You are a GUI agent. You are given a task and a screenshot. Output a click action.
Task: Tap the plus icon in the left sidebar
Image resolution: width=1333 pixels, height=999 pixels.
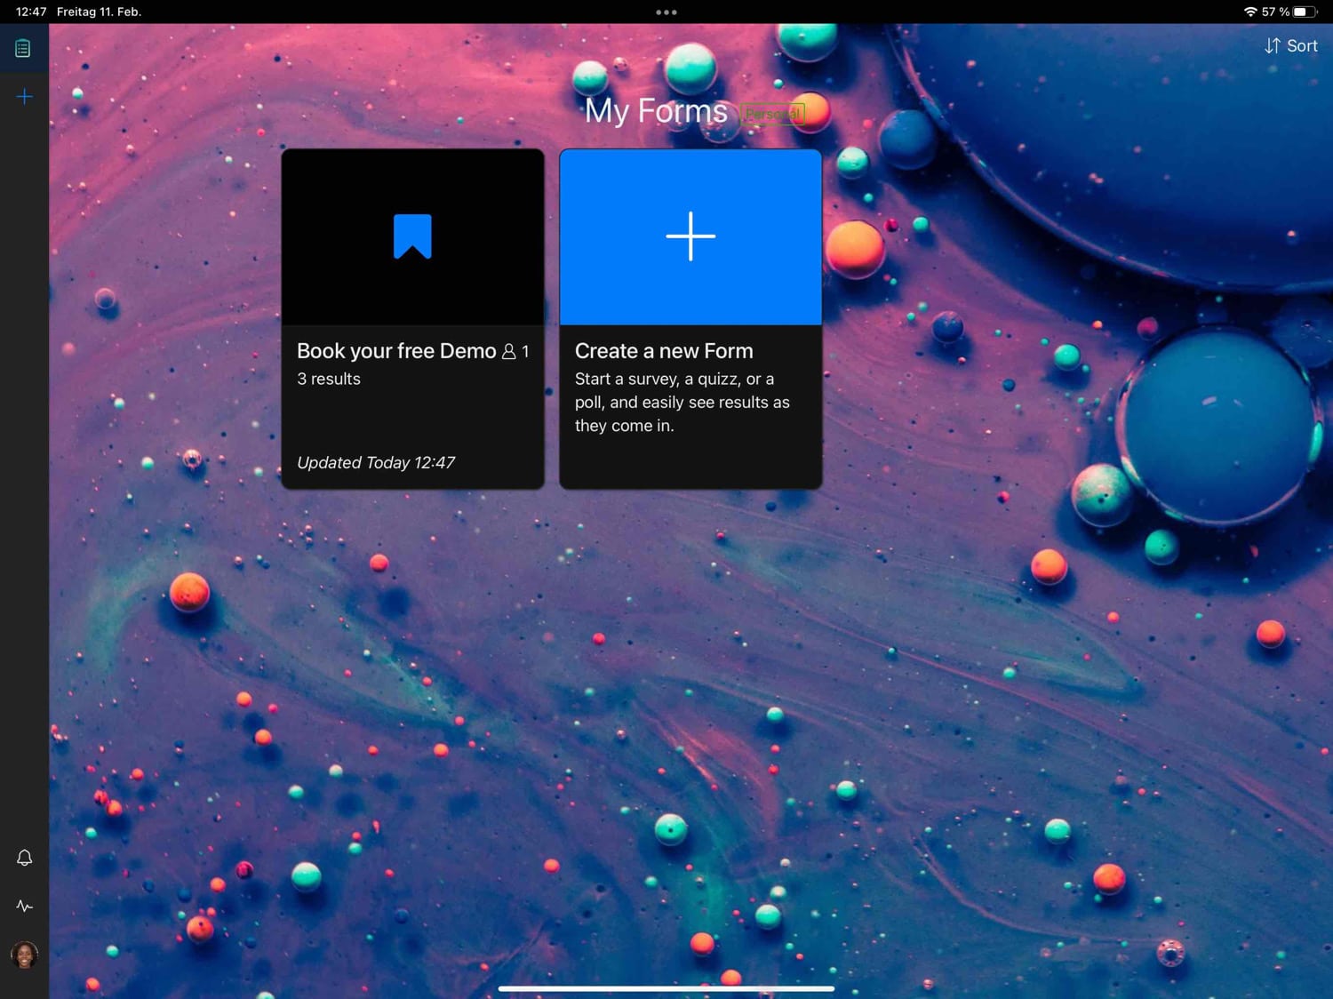pyautogui.click(x=24, y=97)
